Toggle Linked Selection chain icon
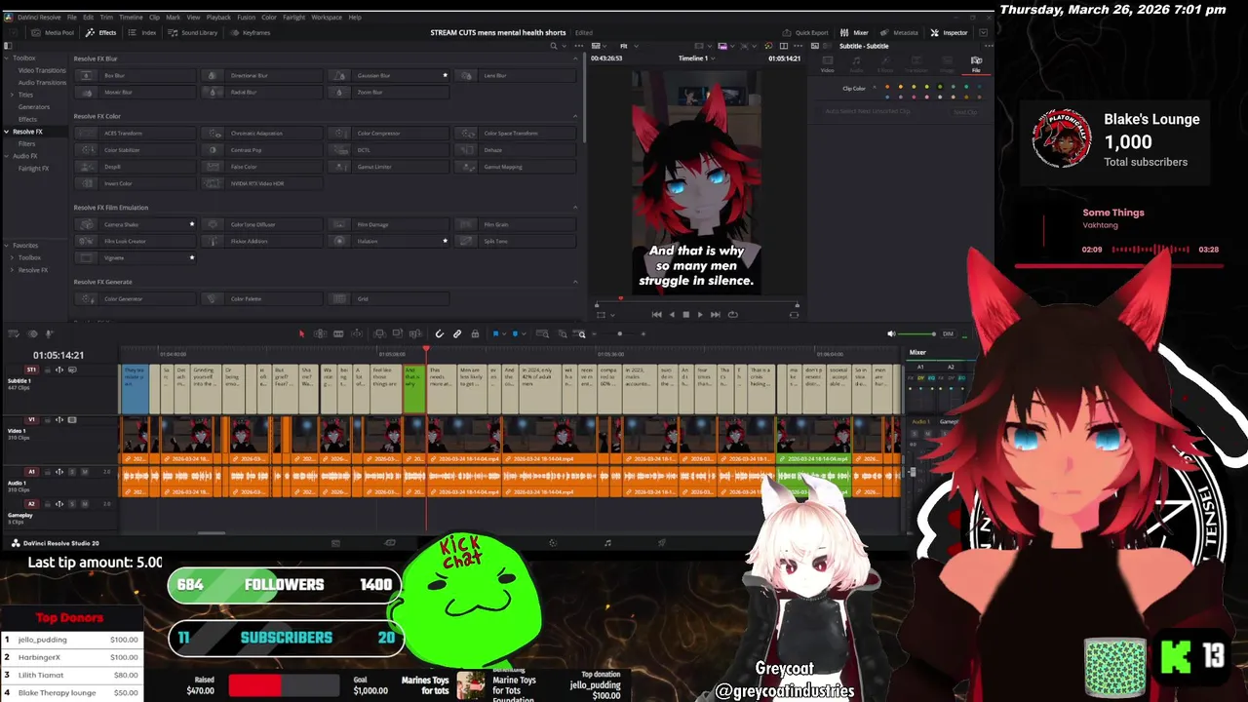This screenshot has width=1248, height=702. (457, 333)
